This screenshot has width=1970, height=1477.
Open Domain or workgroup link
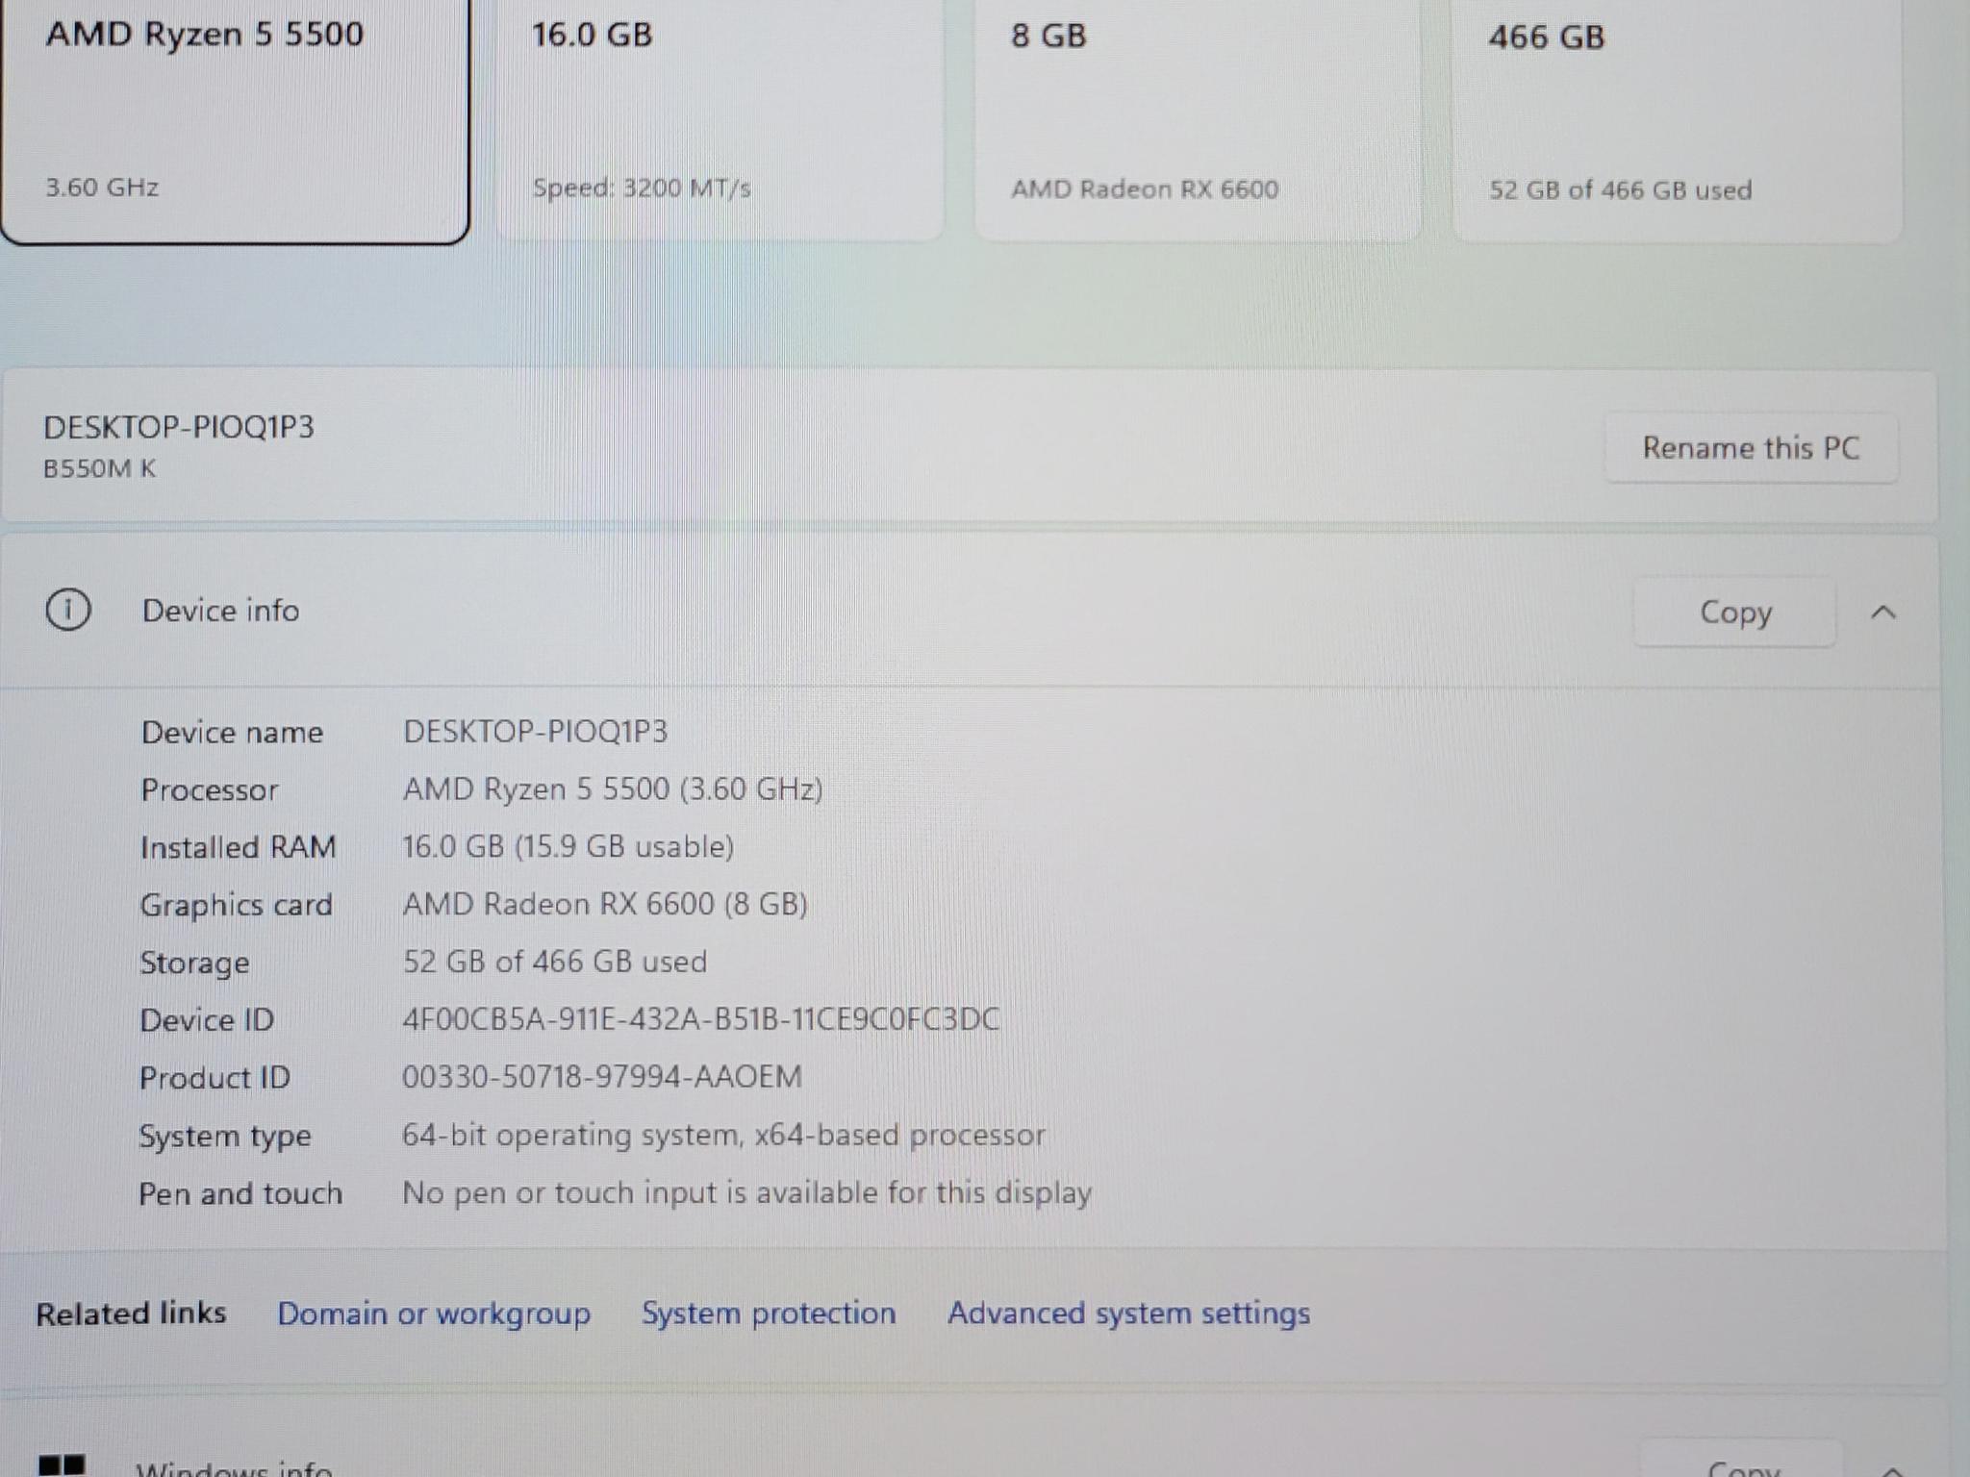pyautogui.click(x=434, y=1314)
